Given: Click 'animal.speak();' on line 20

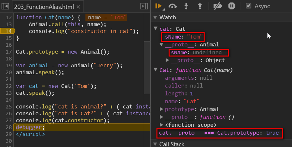Looking at the screenshot, I should (40, 72).
